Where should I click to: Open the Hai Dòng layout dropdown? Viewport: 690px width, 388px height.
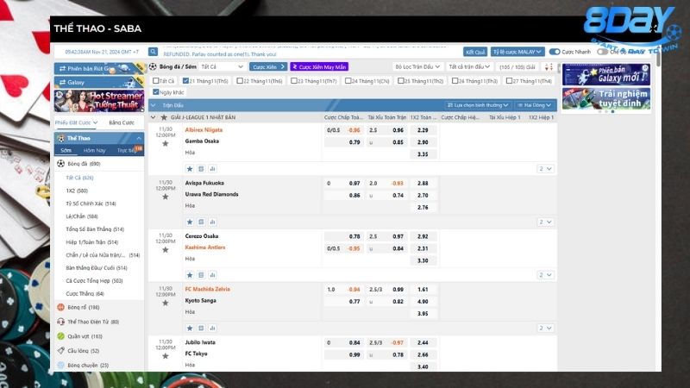(x=534, y=105)
